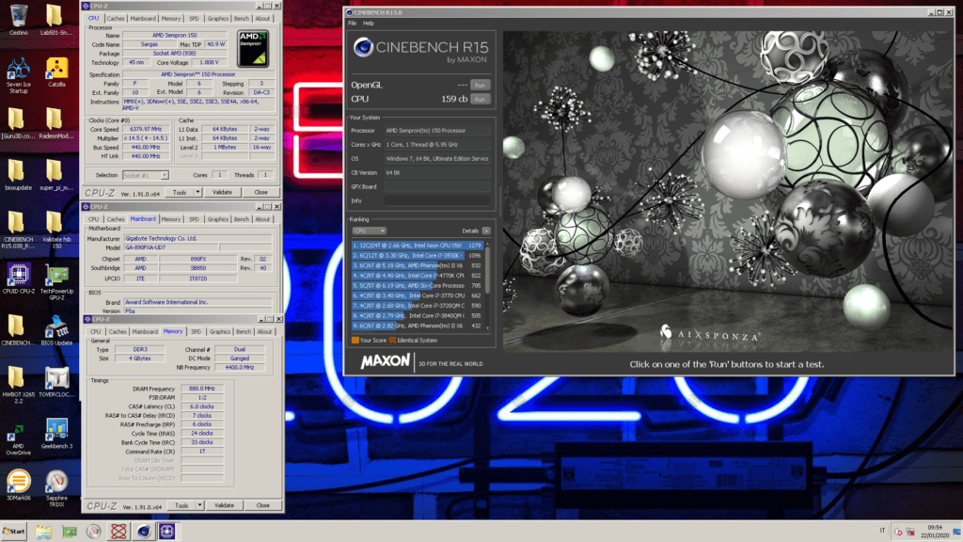Click the Core Speed value 6379.97 MHz
Viewport: 963px width, 542px height.
pos(146,130)
